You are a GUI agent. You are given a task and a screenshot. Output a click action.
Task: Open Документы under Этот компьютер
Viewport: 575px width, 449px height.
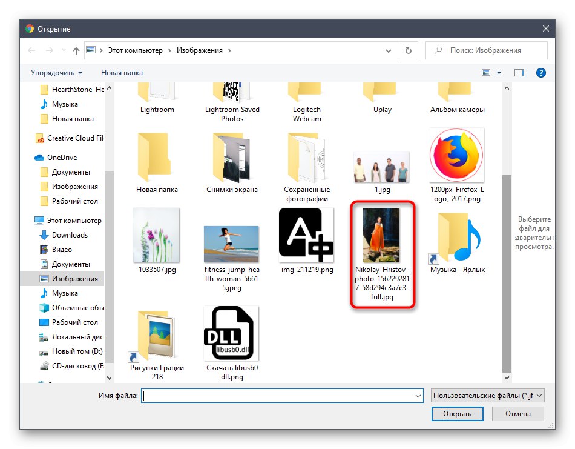click(x=65, y=264)
